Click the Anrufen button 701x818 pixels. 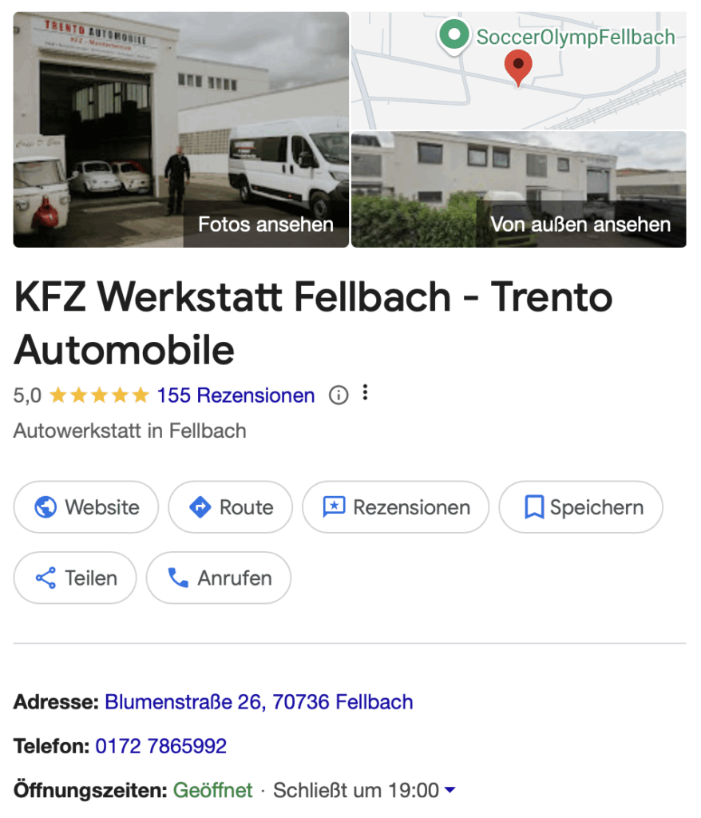point(219,578)
